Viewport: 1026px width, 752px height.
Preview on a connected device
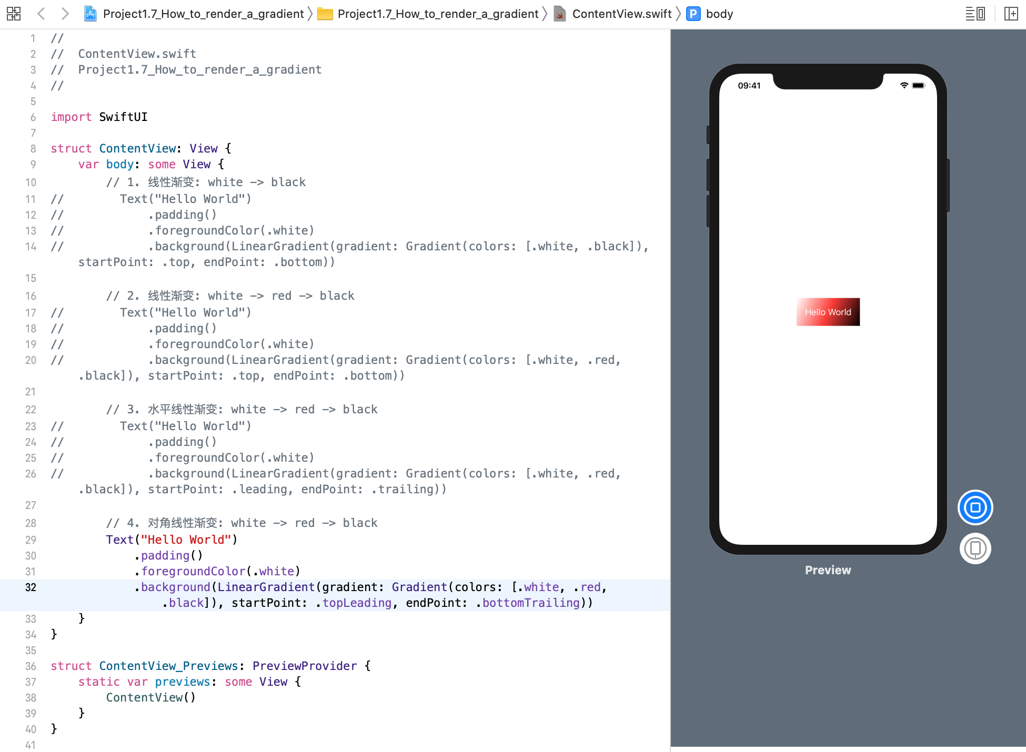tap(975, 548)
